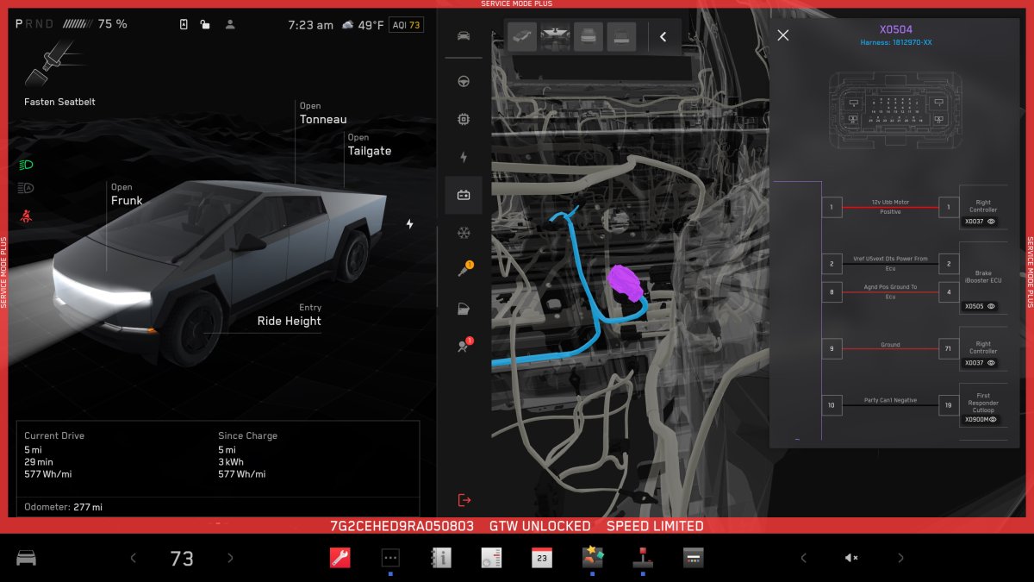This screenshot has height=582, width=1034.
Task: Open the processor chip sidebar icon
Action: click(x=464, y=120)
